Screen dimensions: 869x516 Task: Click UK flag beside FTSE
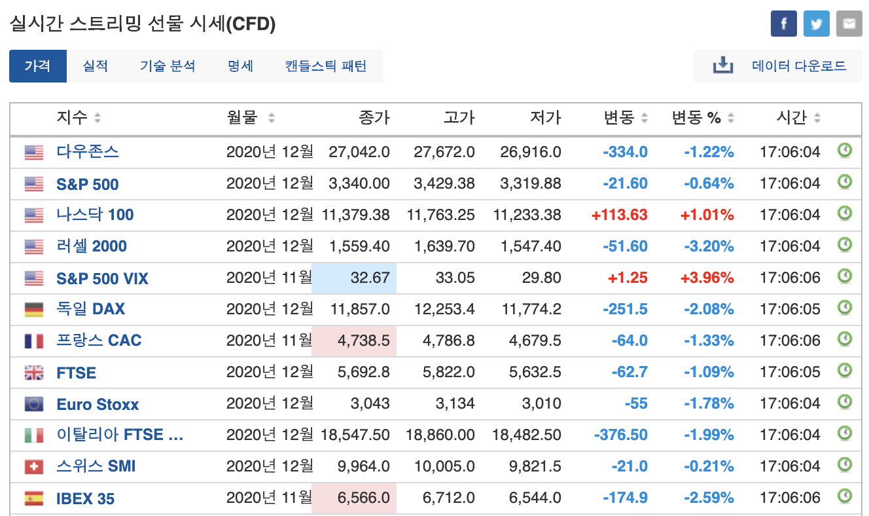[34, 373]
